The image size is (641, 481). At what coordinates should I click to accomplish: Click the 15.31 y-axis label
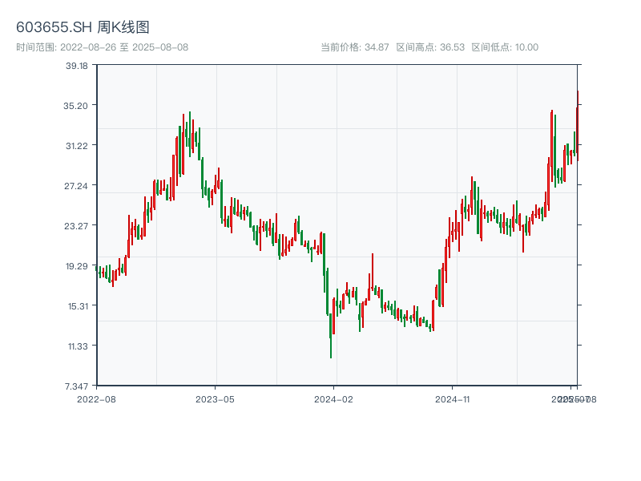pyautogui.click(x=77, y=306)
